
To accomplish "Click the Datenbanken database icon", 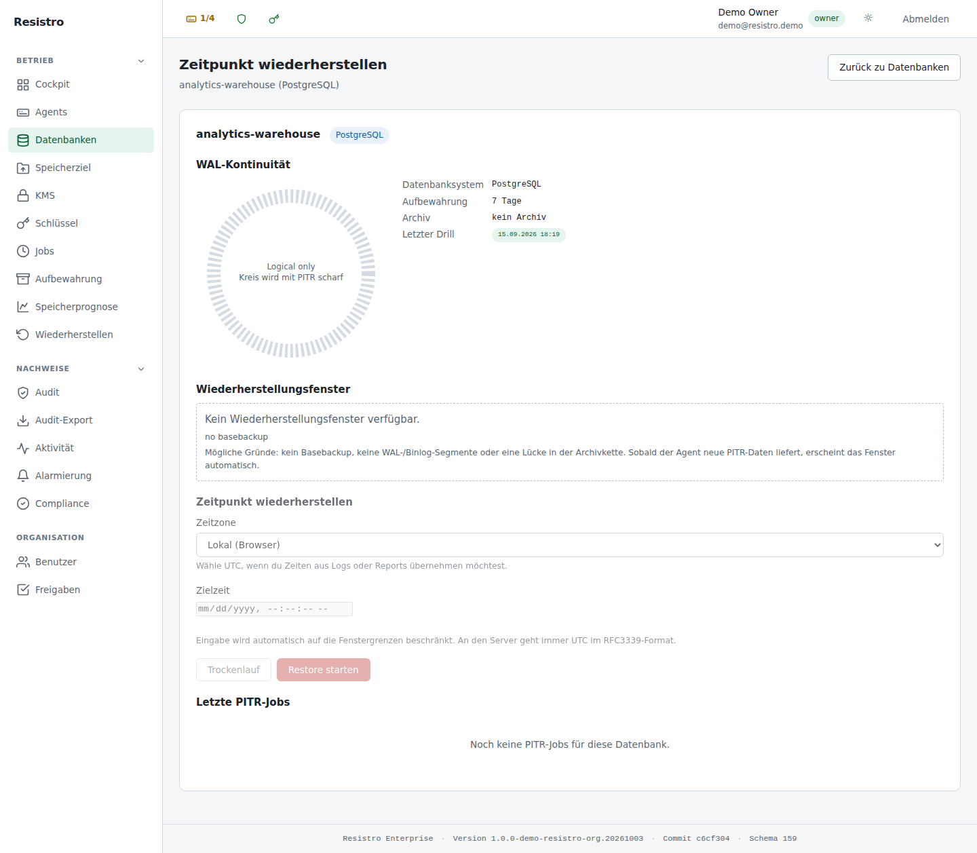I will tap(23, 140).
